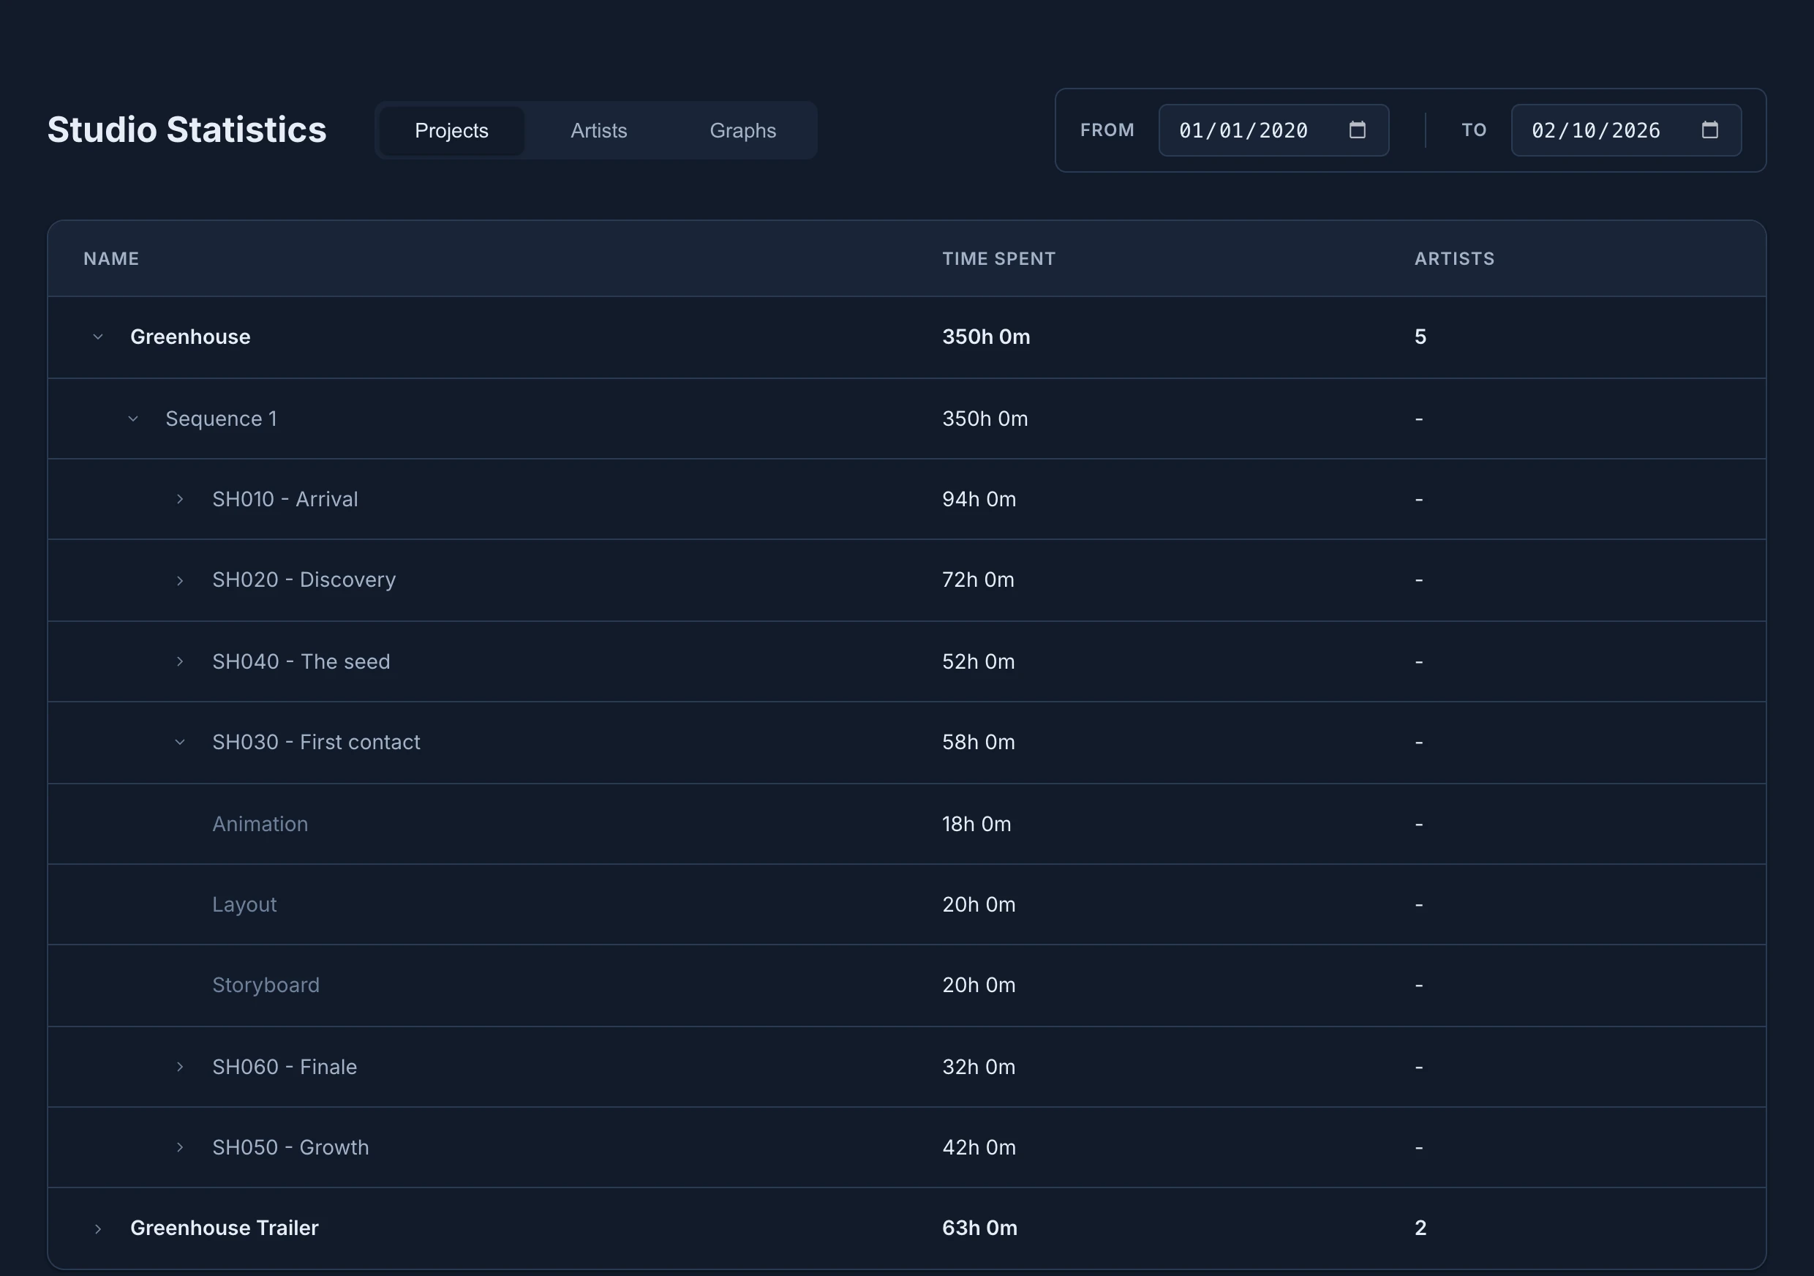Click the Studio Statistics heading
This screenshot has width=1814, height=1276.
point(187,130)
